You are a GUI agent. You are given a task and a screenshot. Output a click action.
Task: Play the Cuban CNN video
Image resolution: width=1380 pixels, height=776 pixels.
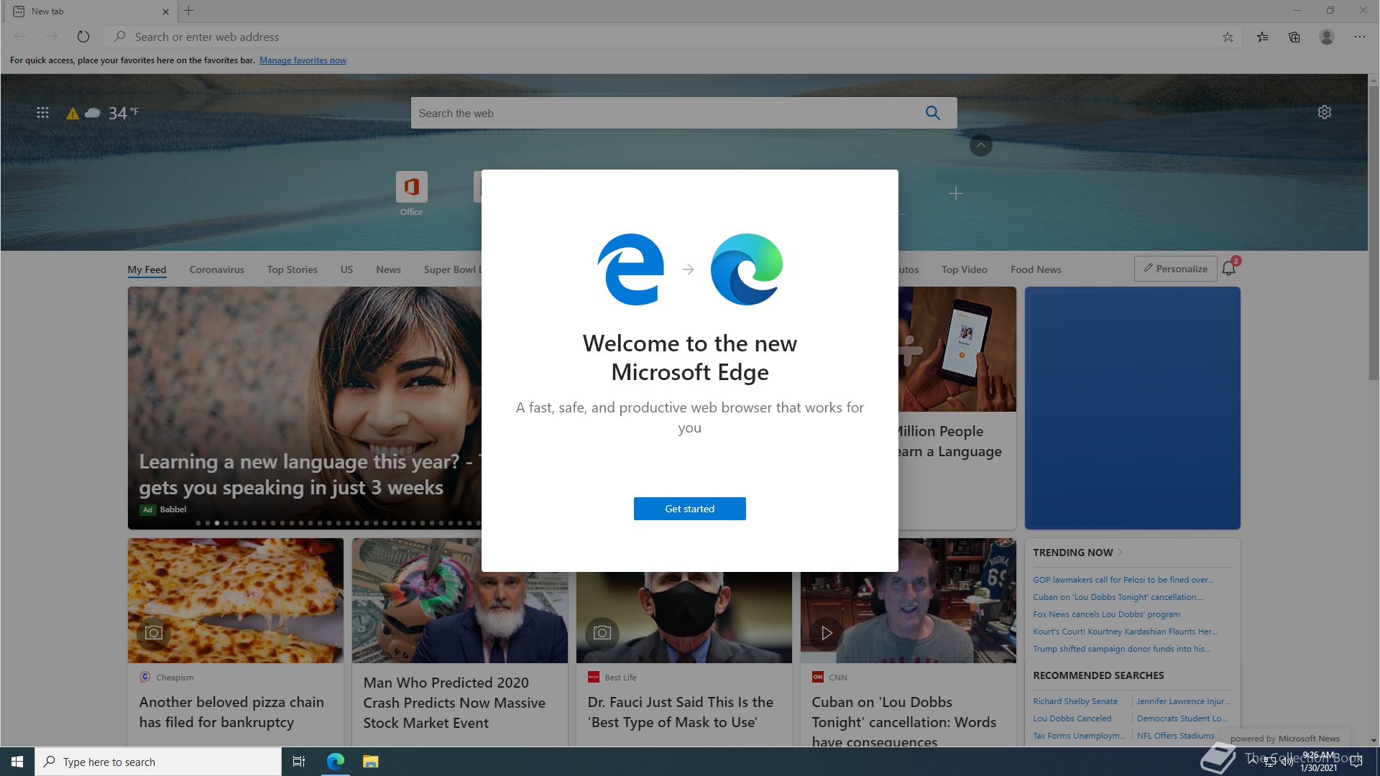pyautogui.click(x=827, y=632)
